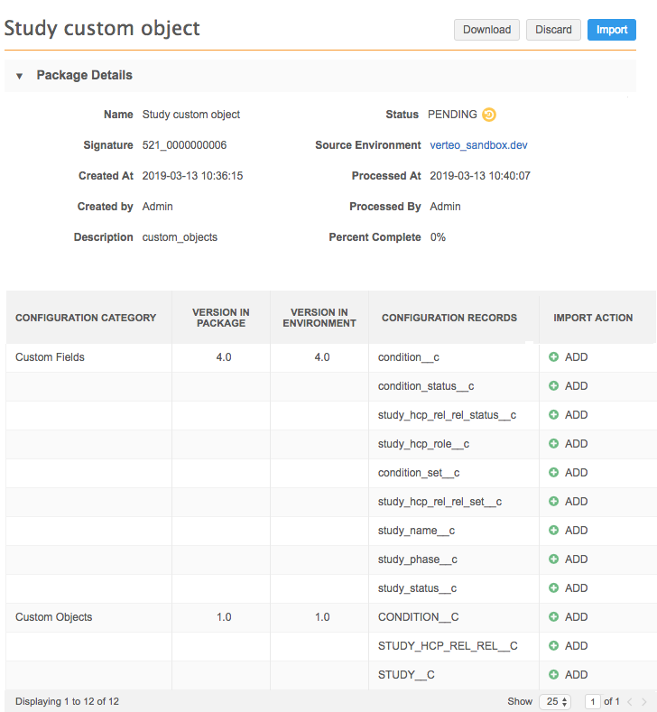Go to the next page arrow
This screenshot has height=712, width=657.
tap(643, 701)
